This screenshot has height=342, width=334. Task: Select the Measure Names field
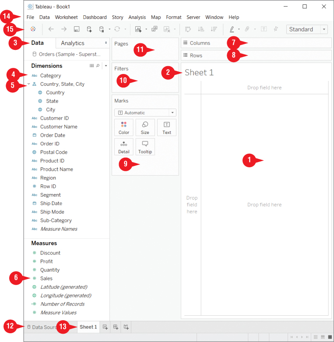click(59, 229)
